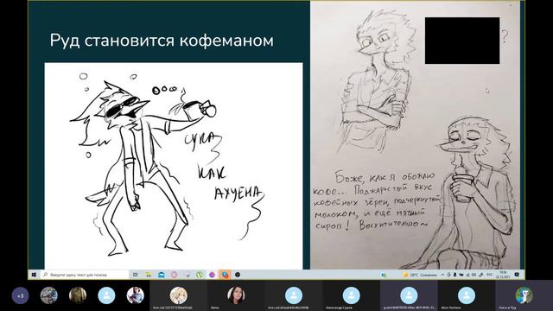
Task: Select the avatar of the person in a purple top
Action: point(136,295)
